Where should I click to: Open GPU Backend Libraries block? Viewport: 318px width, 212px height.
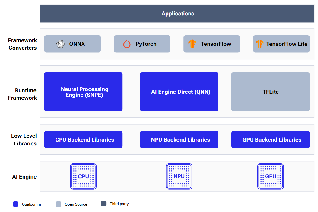click(x=271, y=139)
